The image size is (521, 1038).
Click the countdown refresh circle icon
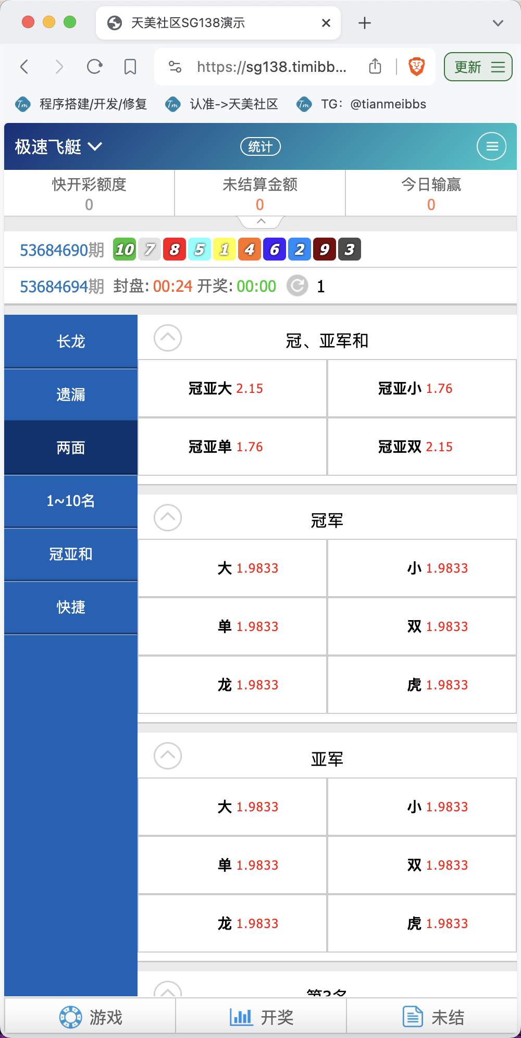297,286
